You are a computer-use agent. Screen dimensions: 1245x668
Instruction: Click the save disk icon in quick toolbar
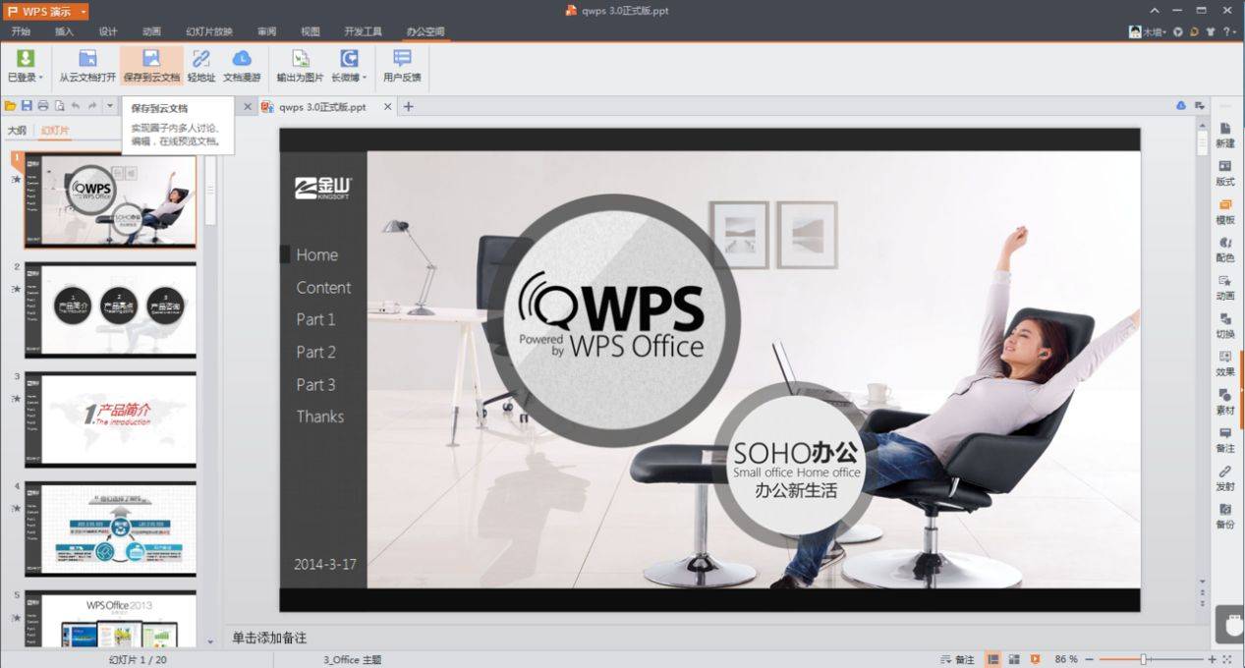click(x=27, y=106)
